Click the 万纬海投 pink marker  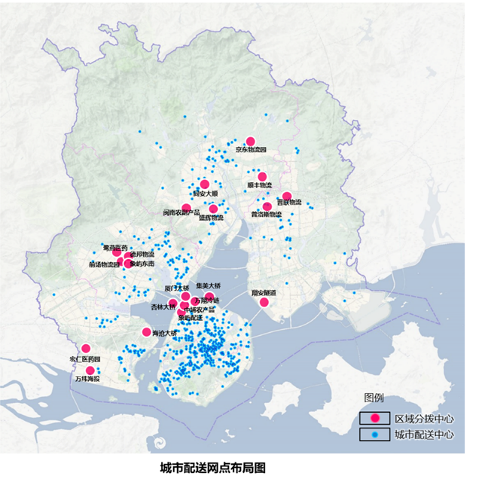pyautogui.click(x=90, y=371)
